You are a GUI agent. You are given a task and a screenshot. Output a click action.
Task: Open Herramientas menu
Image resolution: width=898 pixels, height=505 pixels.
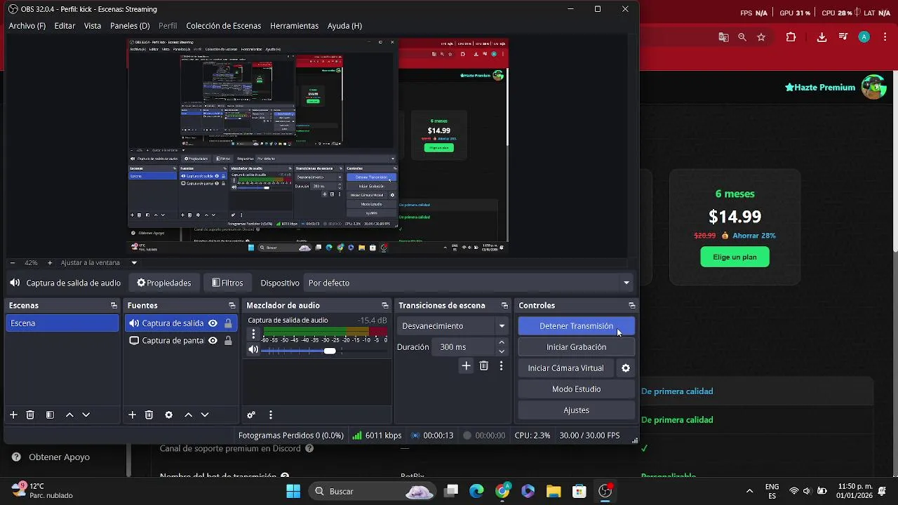[294, 26]
